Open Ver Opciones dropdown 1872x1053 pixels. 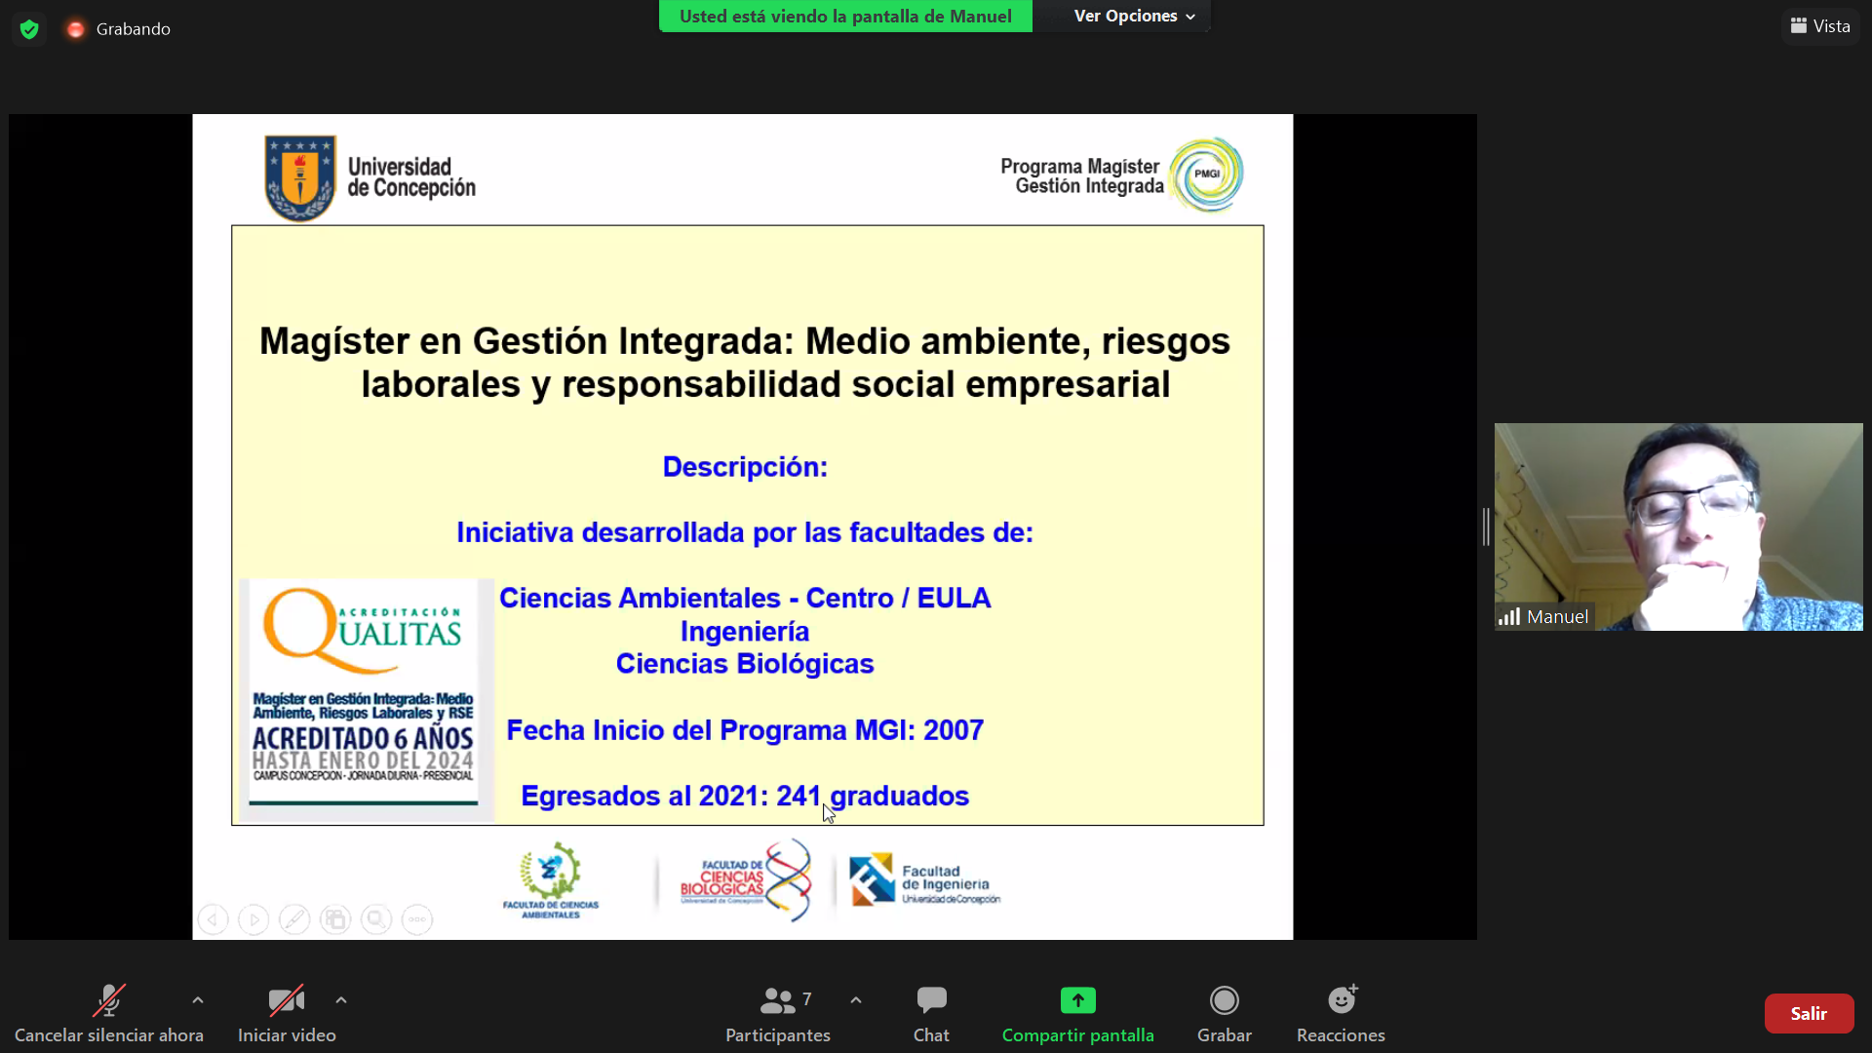point(1134,16)
